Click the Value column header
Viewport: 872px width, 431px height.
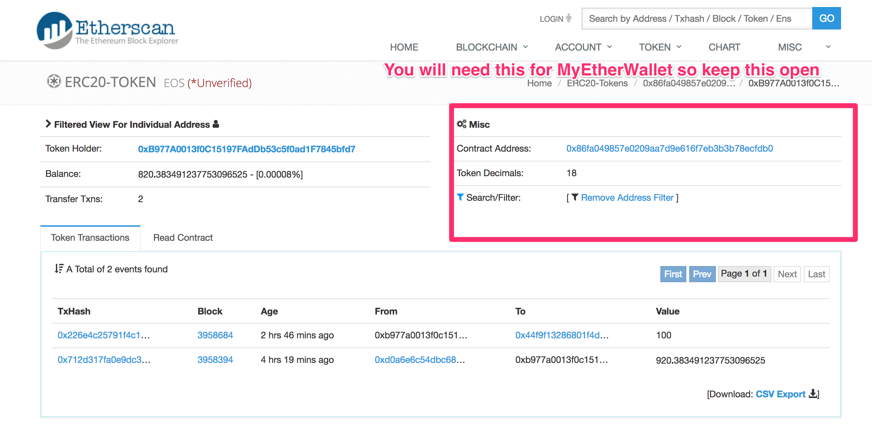[667, 311]
